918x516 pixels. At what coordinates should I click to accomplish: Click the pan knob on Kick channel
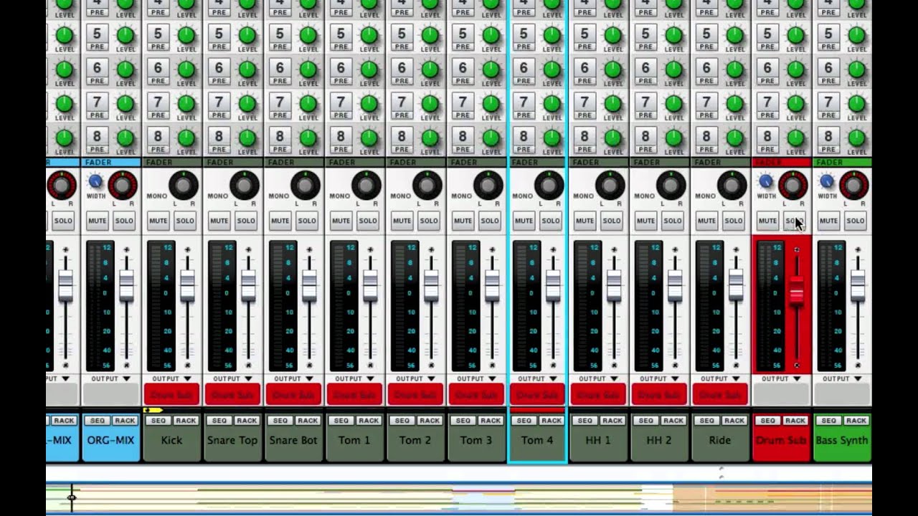pos(184,186)
